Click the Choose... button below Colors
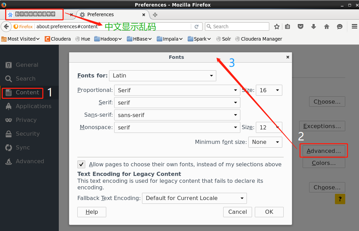The width and height of the screenshot is (359, 231). click(327, 188)
